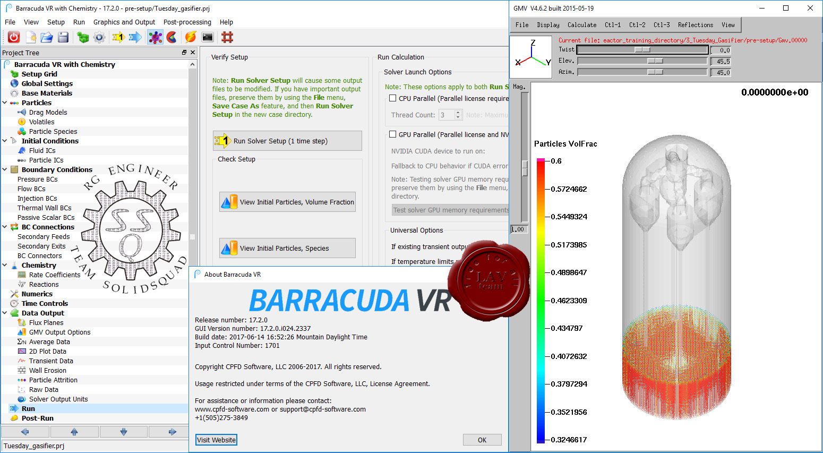The width and height of the screenshot is (823, 453).
Task: Click OK in About Barracuda dialog
Action: click(x=482, y=440)
